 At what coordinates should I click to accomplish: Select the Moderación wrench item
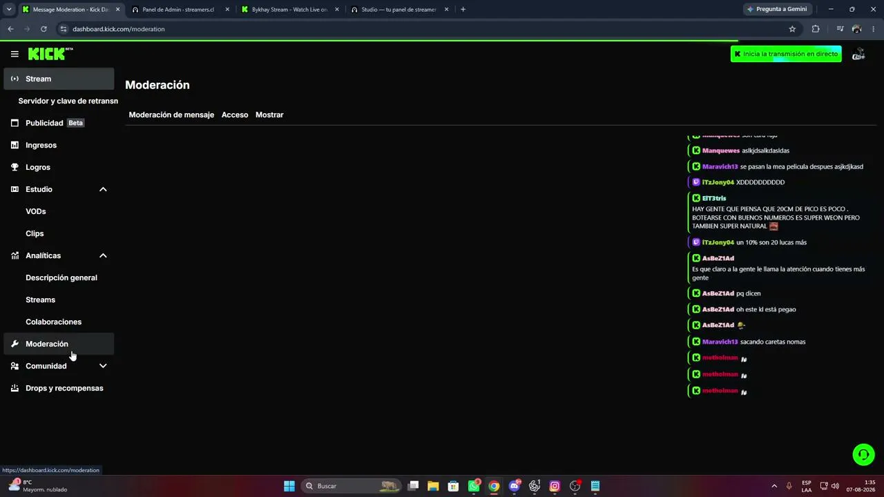click(x=59, y=344)
